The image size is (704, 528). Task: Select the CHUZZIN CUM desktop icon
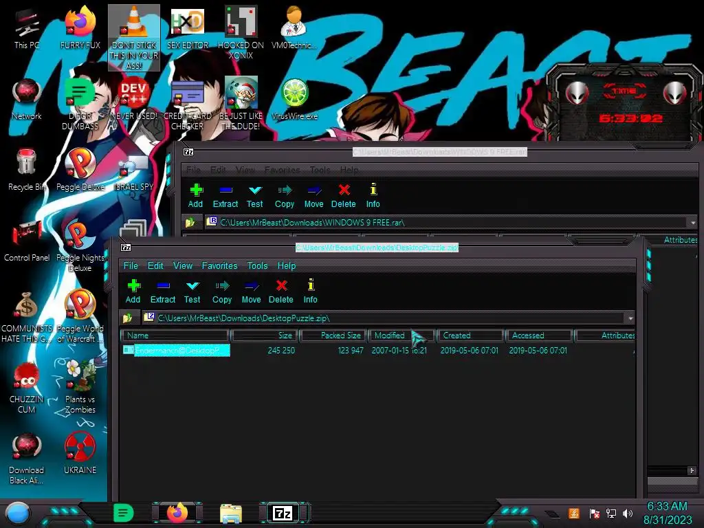(x=27, y=387)
